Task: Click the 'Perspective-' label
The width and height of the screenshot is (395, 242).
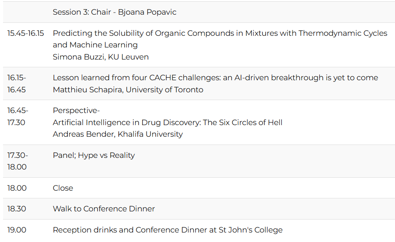Action: pos(76,110)
